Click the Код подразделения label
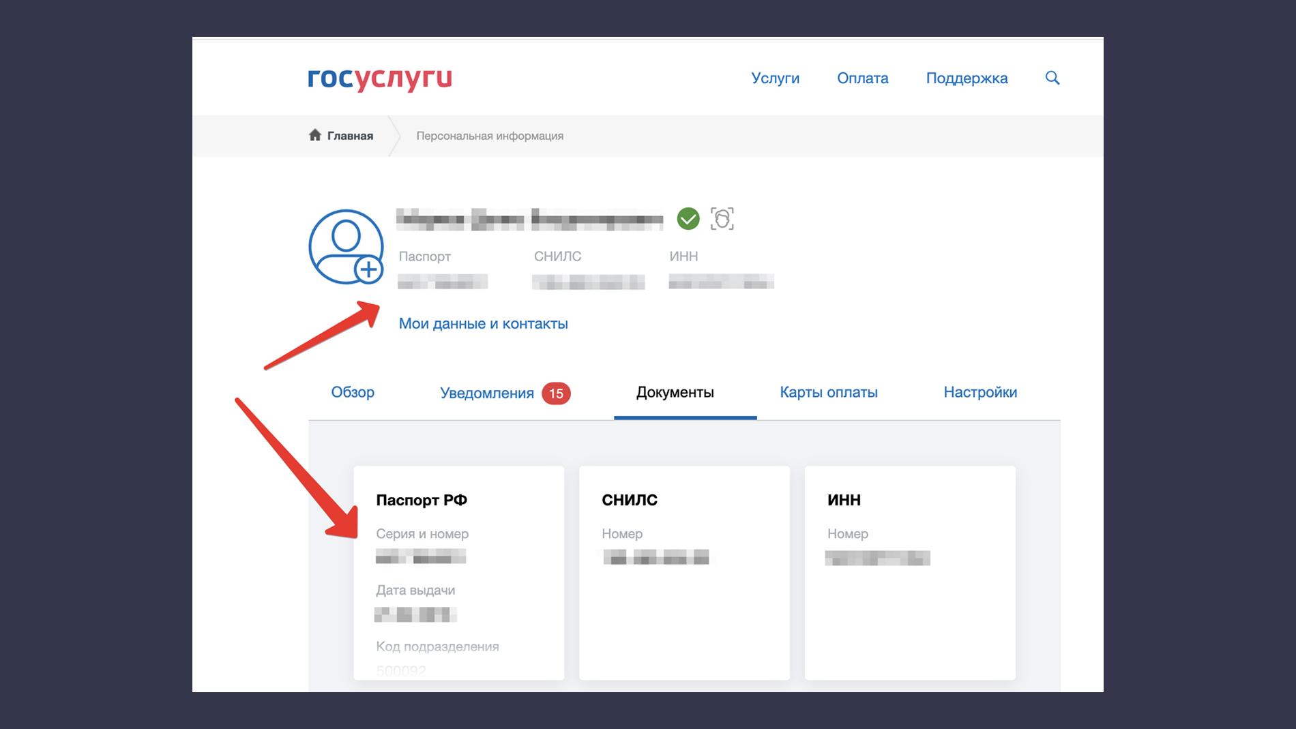Image resolution: width=1296 pixels, height=729 pixels. pos(437,646)
